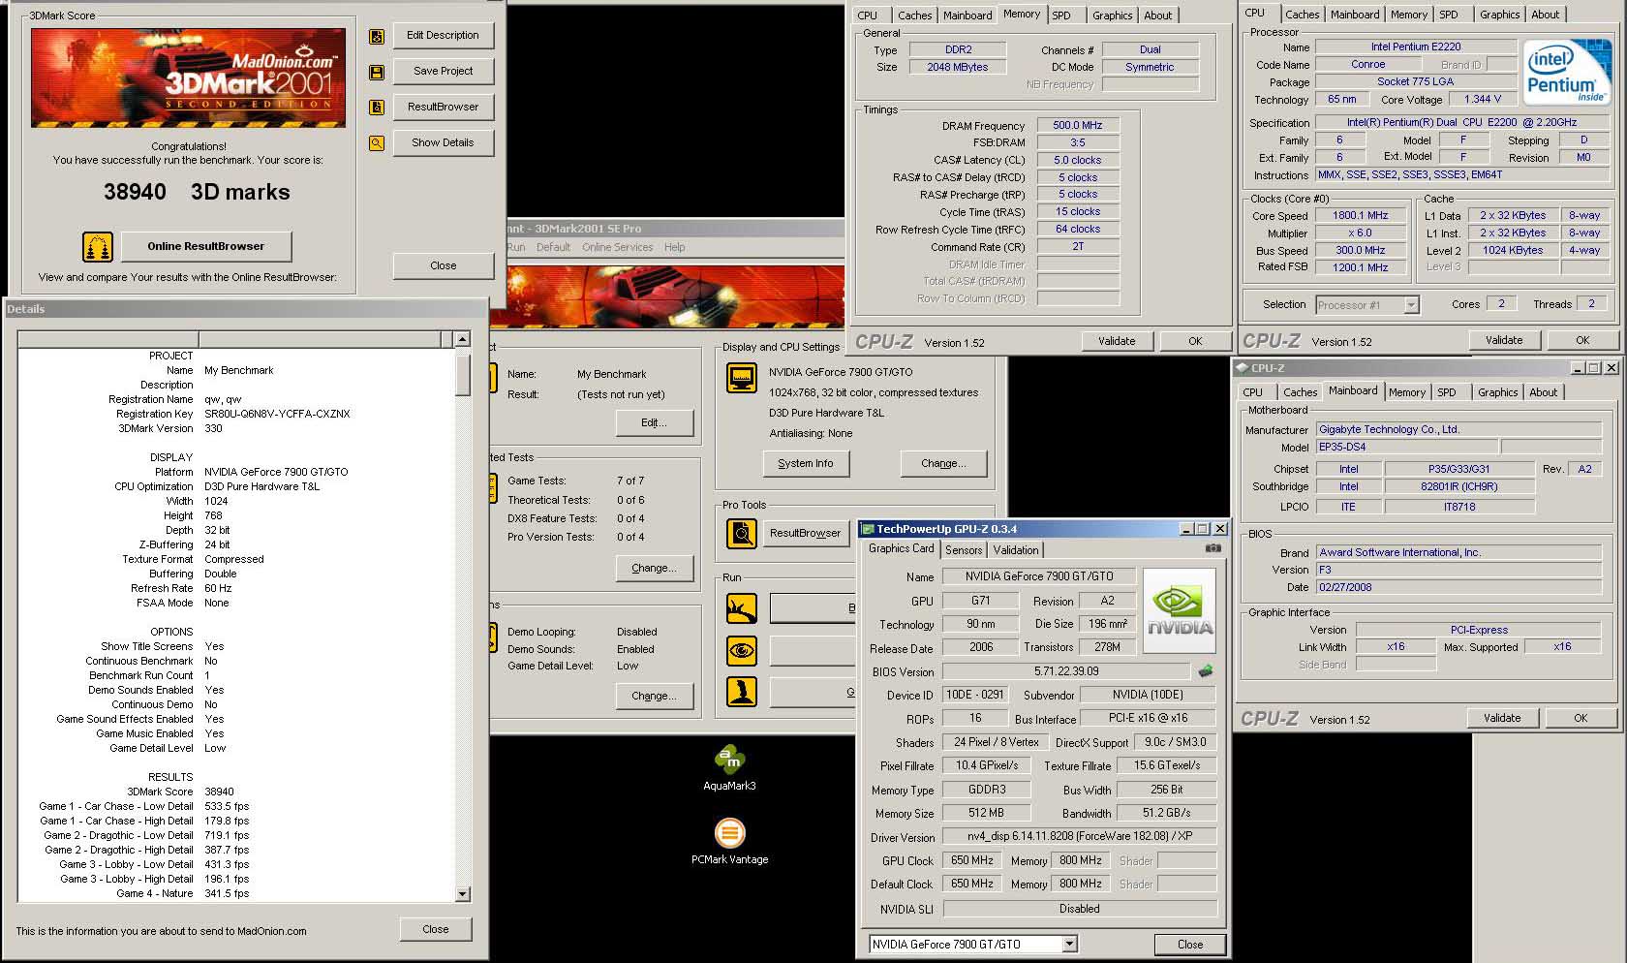Click Validate in the Memory CPU-Z window

1117,341
